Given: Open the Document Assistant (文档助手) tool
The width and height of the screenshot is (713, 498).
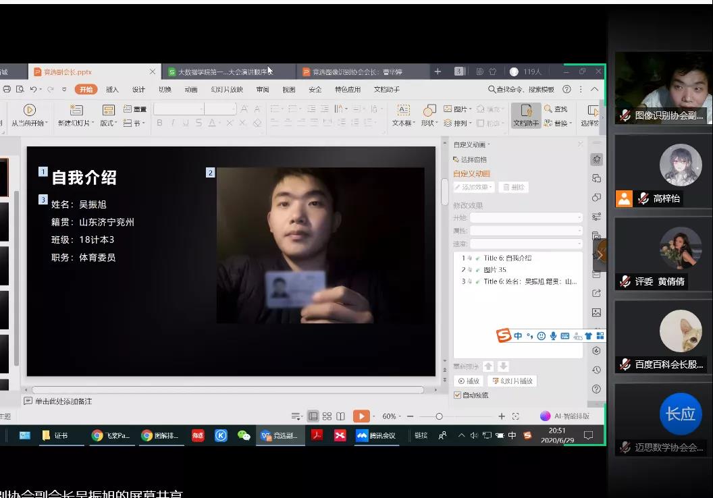Looking at the screenshot, I should pos(526,115).
